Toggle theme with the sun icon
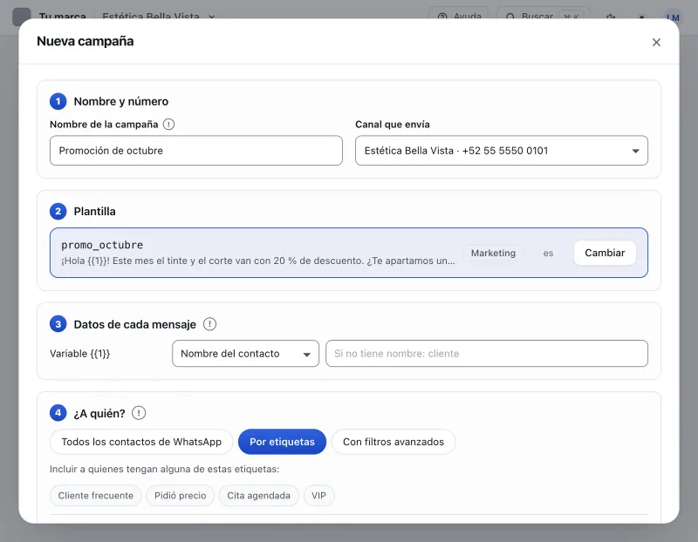Screen dimensions: 698x542 coord(641,17)
